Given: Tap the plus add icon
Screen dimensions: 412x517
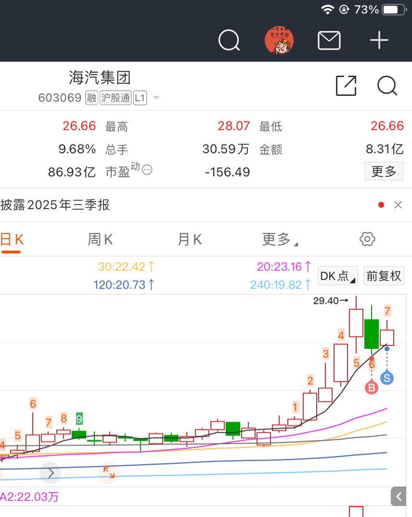Looking at the screenshot, I should click(379, 40).
